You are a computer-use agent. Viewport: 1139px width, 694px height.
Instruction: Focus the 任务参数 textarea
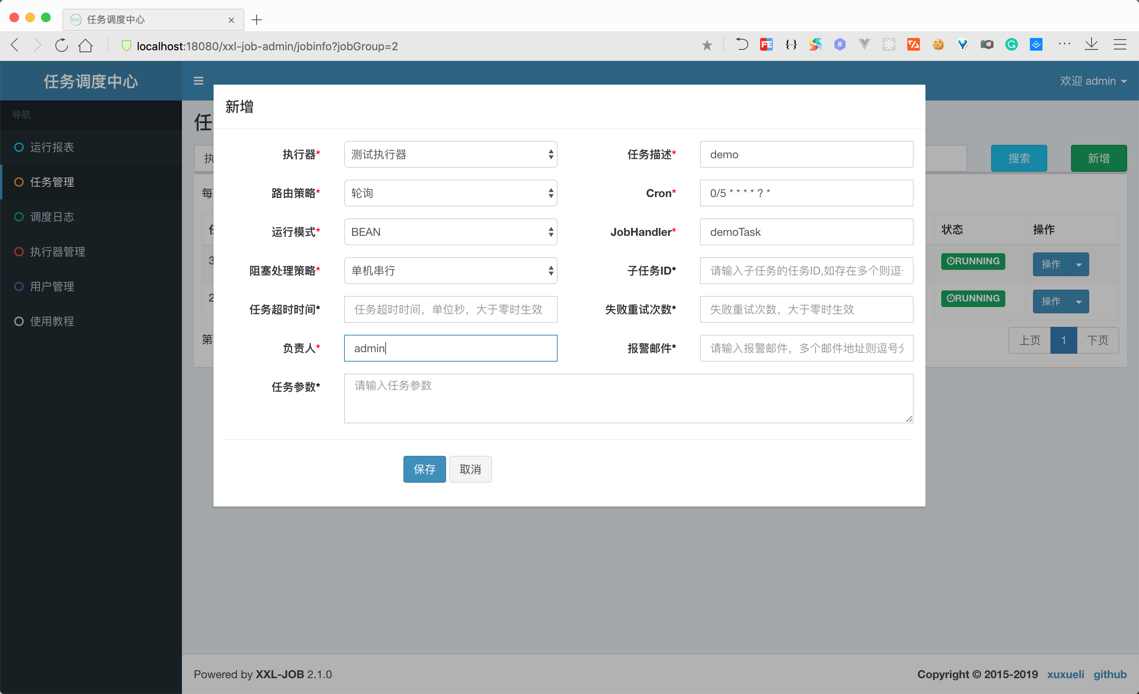628,398
